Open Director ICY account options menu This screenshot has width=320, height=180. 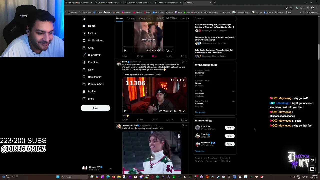click(110, 168)
